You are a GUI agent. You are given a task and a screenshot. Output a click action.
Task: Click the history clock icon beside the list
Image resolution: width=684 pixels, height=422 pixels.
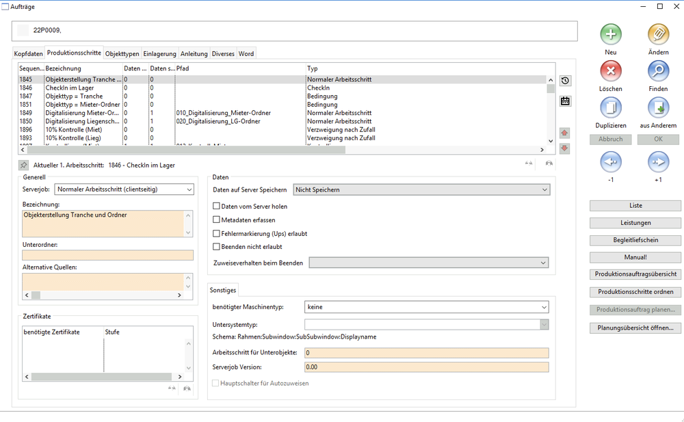[565, 81]
